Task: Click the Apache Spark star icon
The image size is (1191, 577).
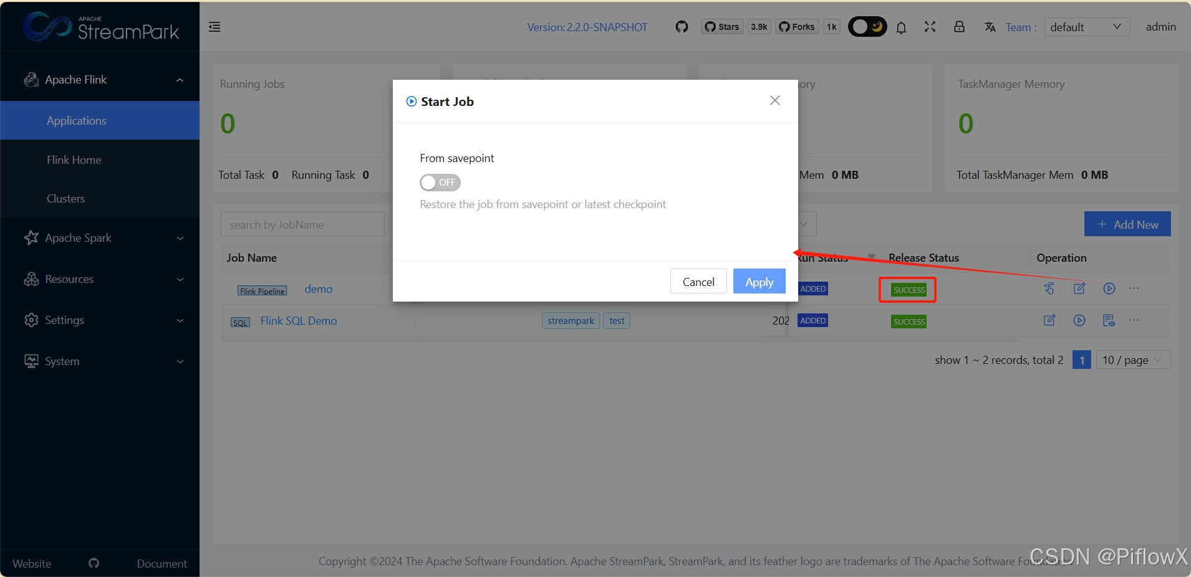Action: 31,238
